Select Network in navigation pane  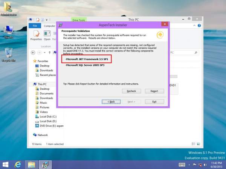pos(40,135)
